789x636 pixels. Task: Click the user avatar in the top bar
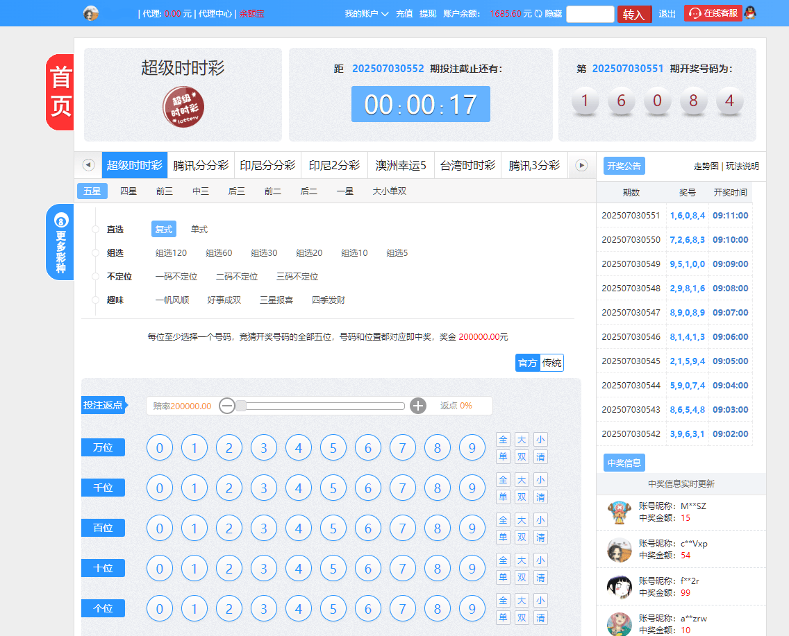[x=90, y=13]
